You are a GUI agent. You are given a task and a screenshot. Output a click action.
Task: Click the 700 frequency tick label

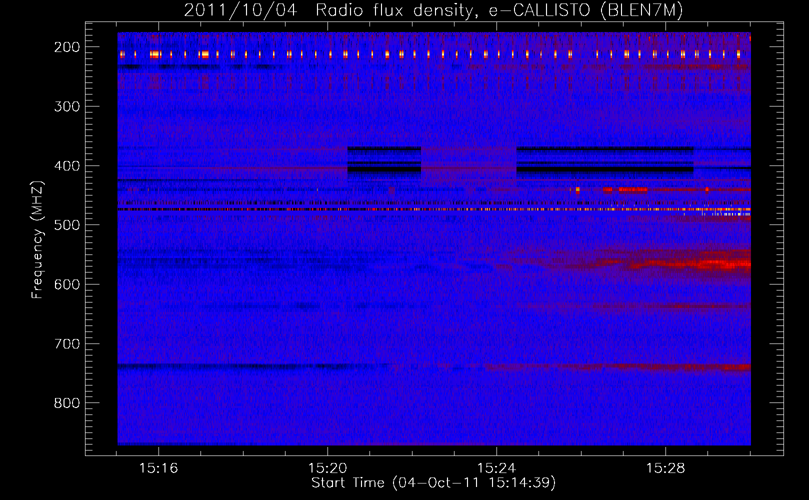coord(67,343)
